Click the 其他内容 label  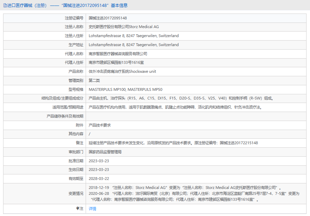tap(76, 134)
